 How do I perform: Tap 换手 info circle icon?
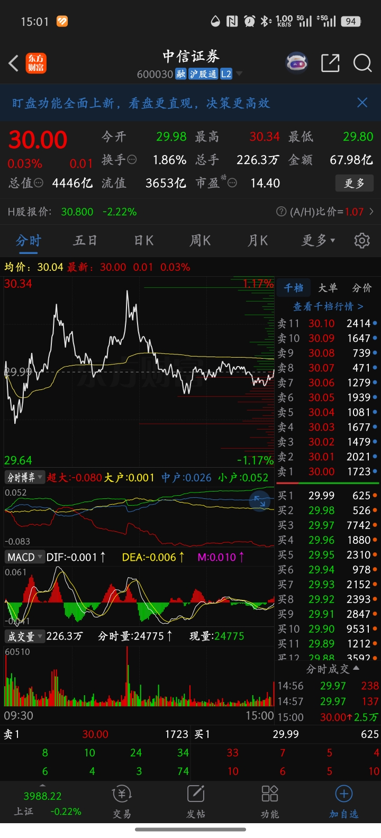pos(132,160)
